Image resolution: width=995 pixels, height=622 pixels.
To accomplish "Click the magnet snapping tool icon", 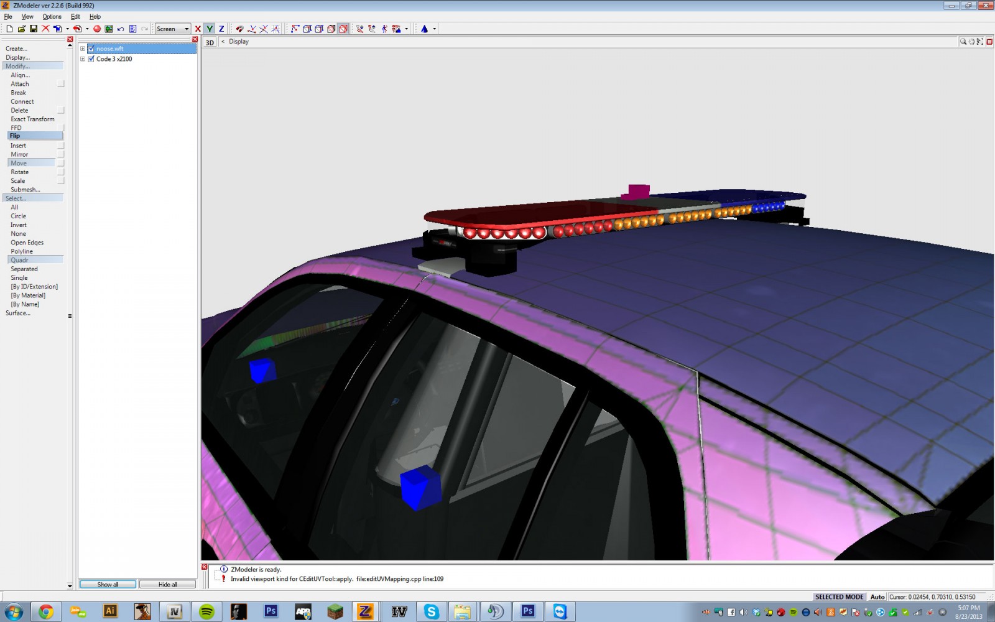I will point(239,29).
